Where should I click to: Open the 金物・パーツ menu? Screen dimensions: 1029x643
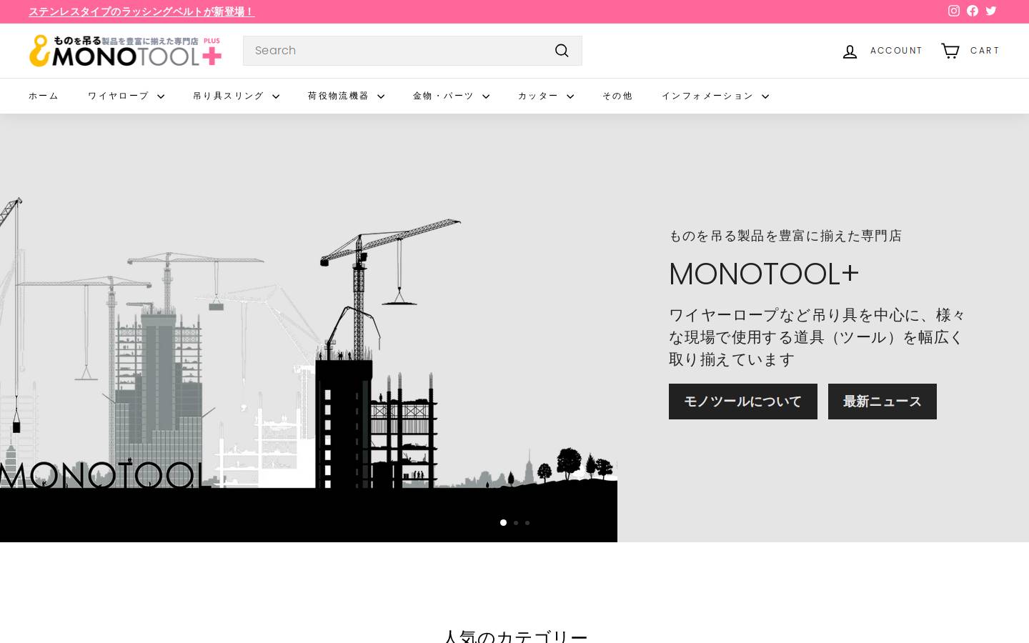pyautogui.click(x=443, y=96)
